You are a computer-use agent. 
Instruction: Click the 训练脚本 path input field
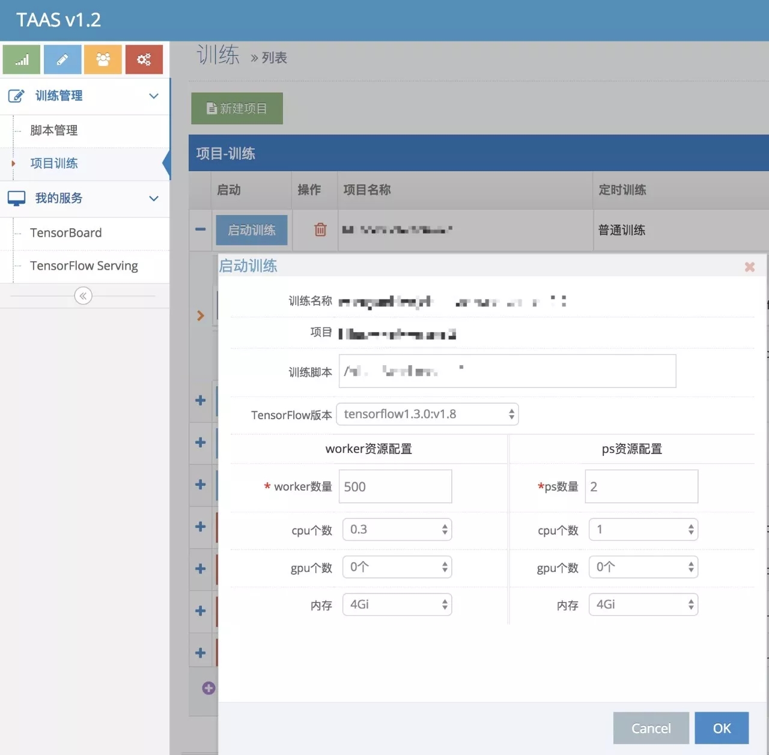[508, 371]
